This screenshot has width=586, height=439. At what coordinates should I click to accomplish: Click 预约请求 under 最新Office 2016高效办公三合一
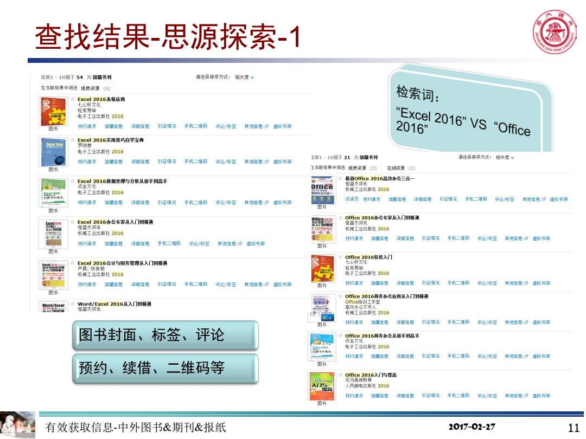[x=372, y=199]
